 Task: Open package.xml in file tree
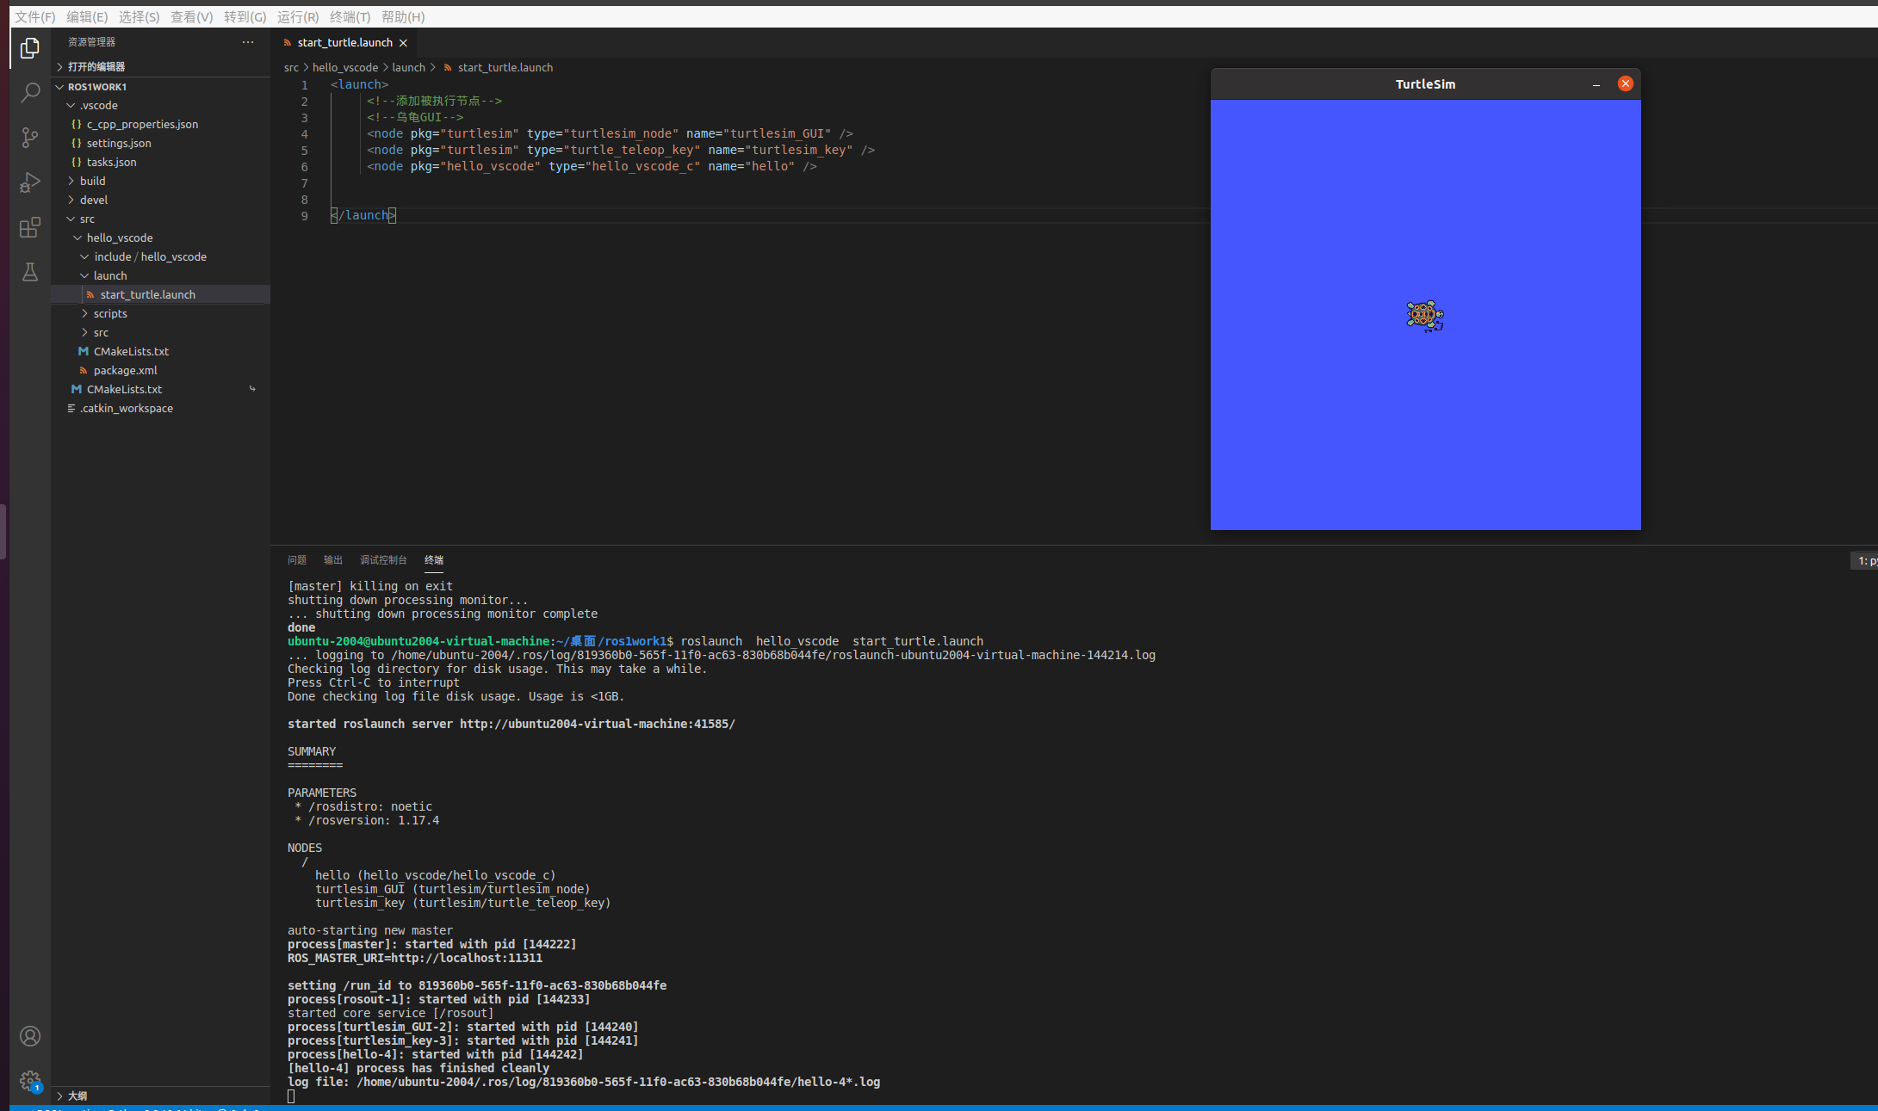click(125, 370)
